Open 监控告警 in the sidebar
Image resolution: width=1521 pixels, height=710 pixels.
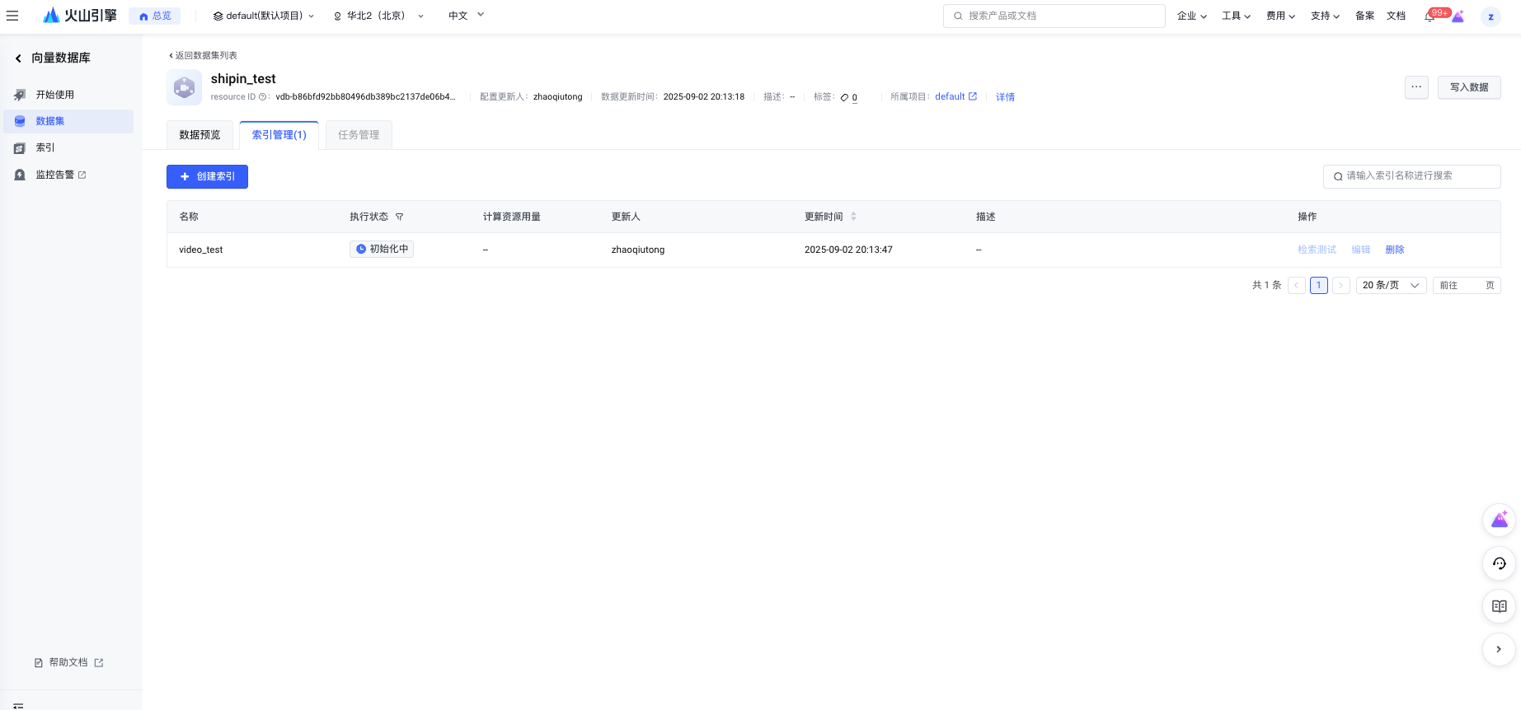coord(68,175)
